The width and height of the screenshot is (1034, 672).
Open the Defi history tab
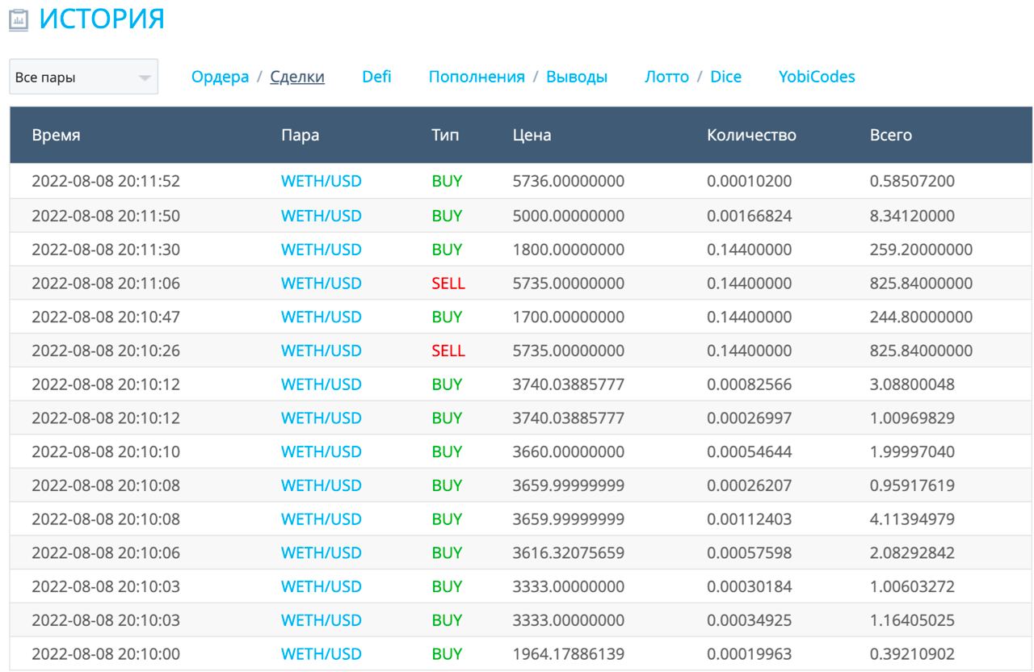pyautogui.click(x=377, y=77)
